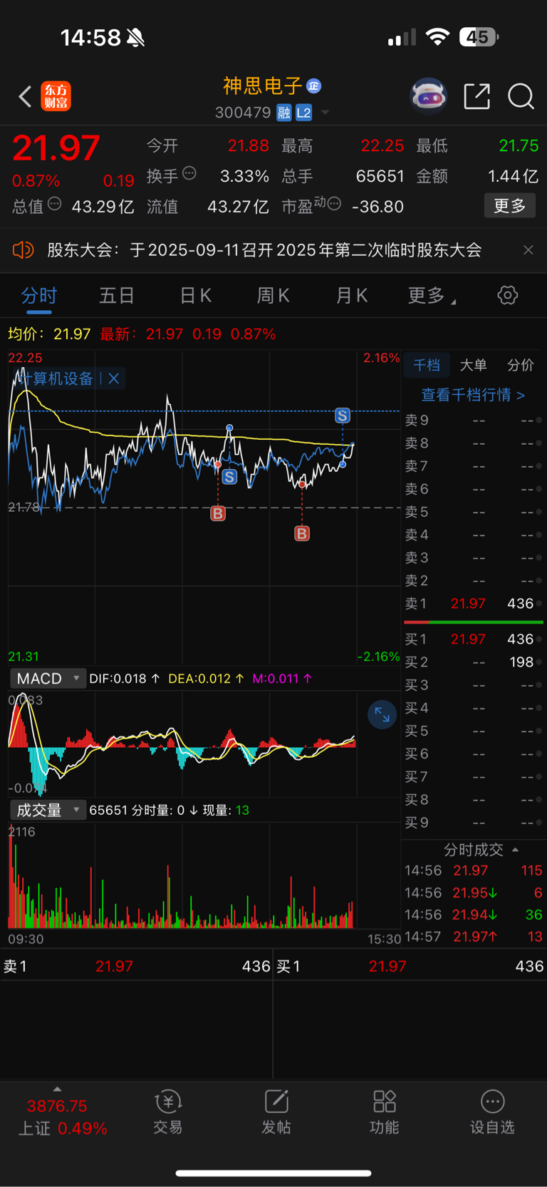Tap the 融 margin tag
Viewport: 547px width, 1187px height.
pos(283,113)
